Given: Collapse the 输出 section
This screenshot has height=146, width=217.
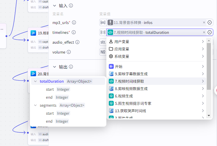Looking at the screenshot, I should click(x=55, y=67).
